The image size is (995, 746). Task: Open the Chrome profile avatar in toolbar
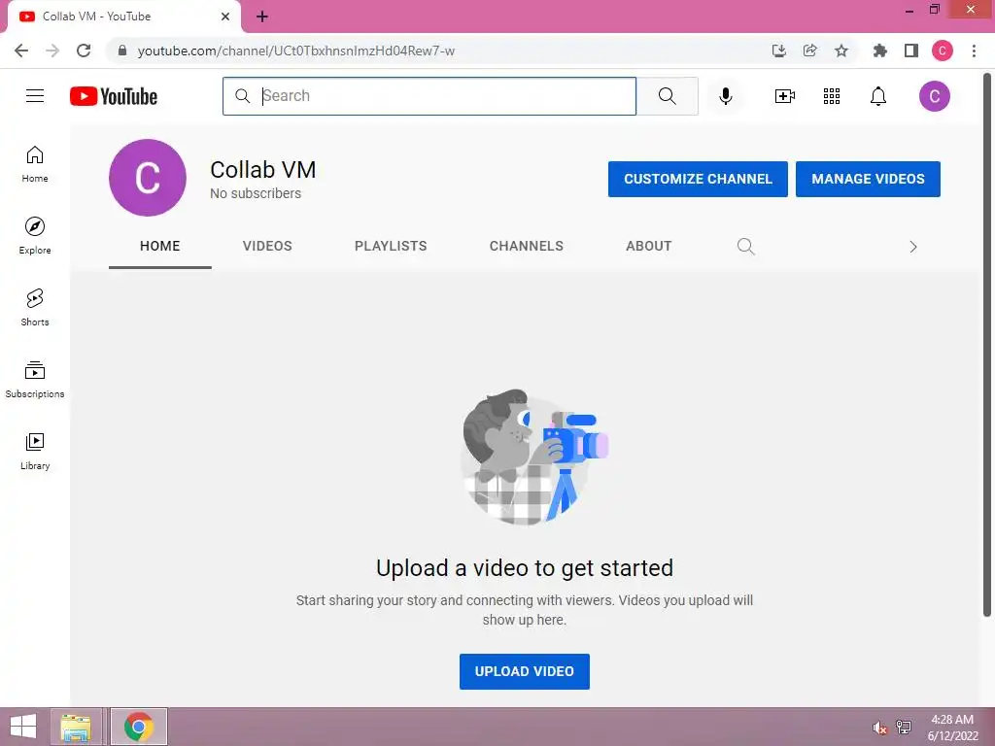click(943, 51)
